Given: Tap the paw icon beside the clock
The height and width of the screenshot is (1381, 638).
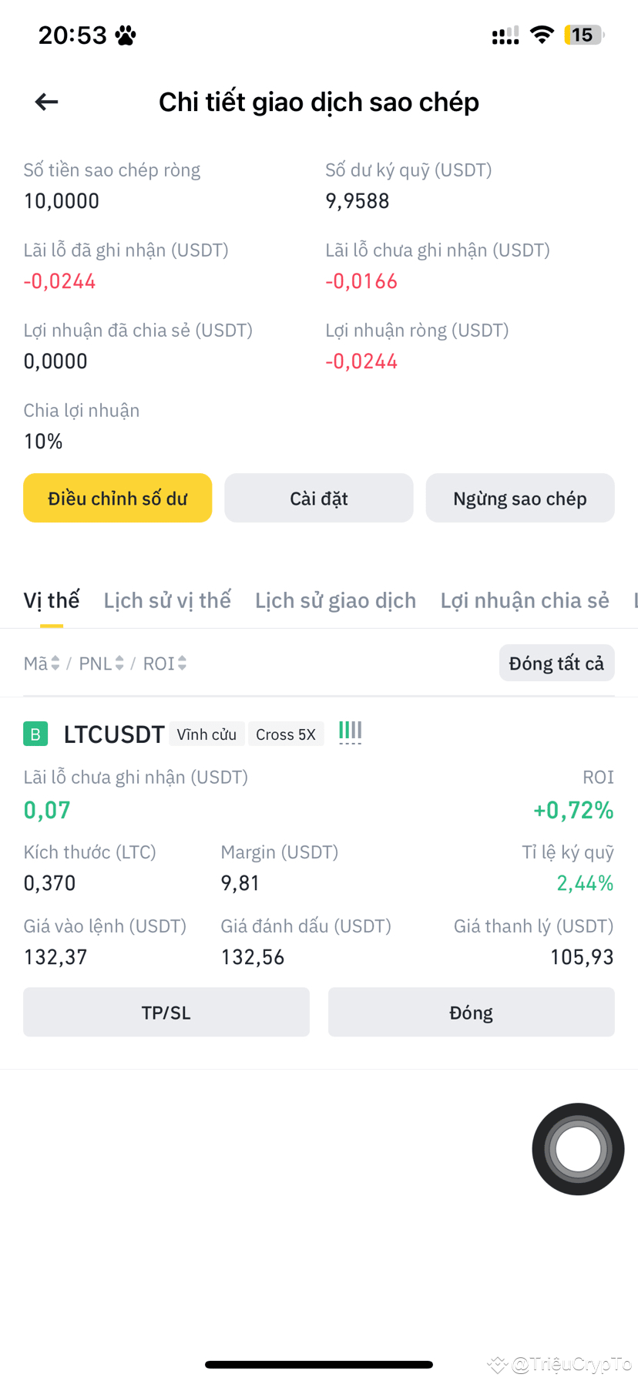Looking at the screenshot, I should 126,35.
